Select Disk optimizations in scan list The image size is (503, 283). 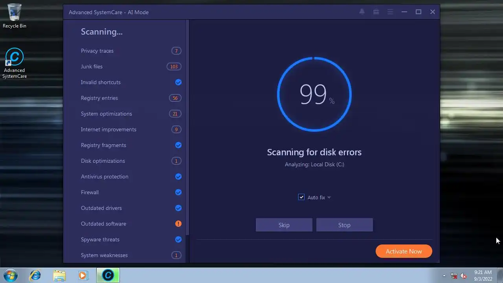tap(103, 161)
